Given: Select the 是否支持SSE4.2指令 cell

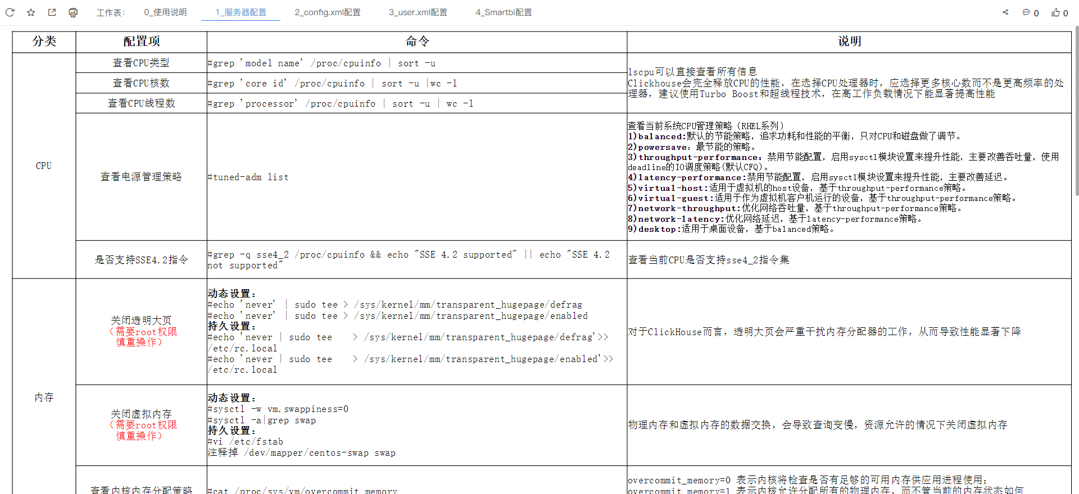Looking at the screenshot, I should 142,259.
